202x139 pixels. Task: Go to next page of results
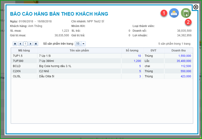[31, 44]
